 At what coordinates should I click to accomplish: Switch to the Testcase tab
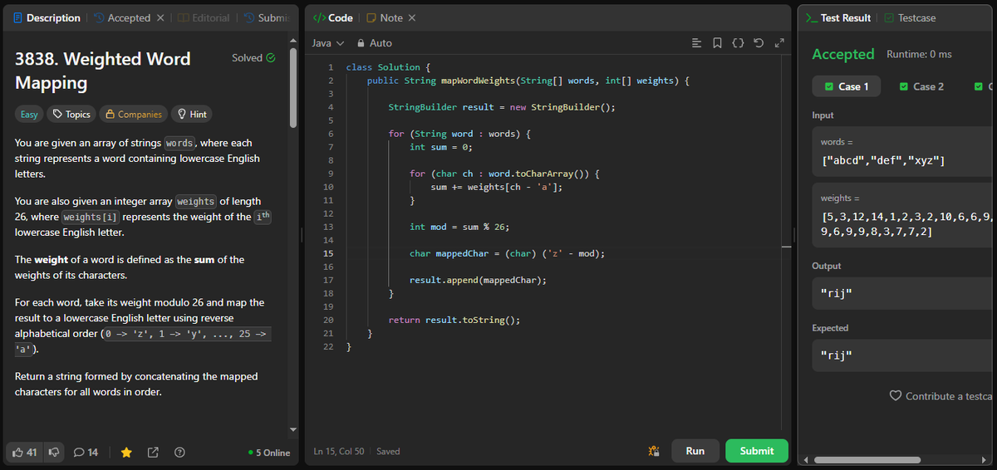coord(909,17)
